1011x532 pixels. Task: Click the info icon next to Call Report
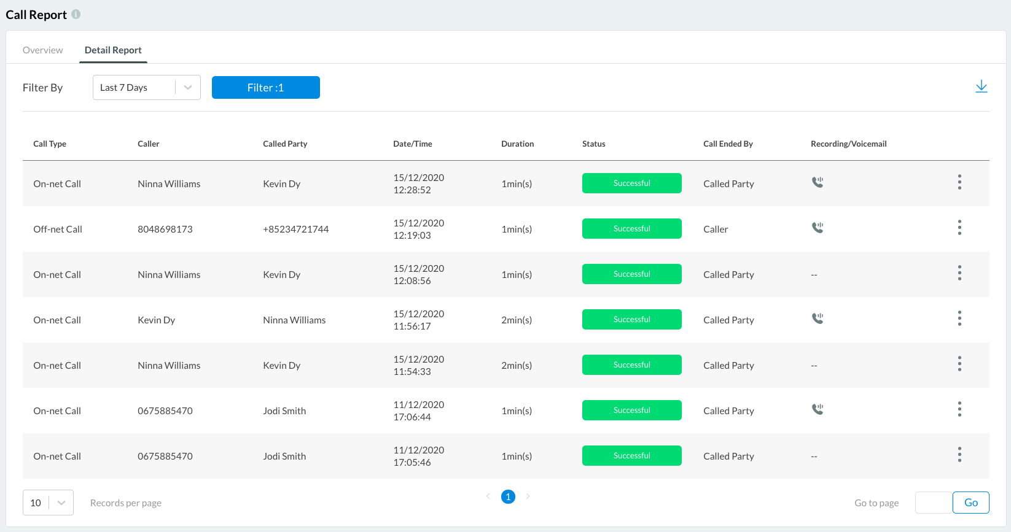tap(76, 14)
